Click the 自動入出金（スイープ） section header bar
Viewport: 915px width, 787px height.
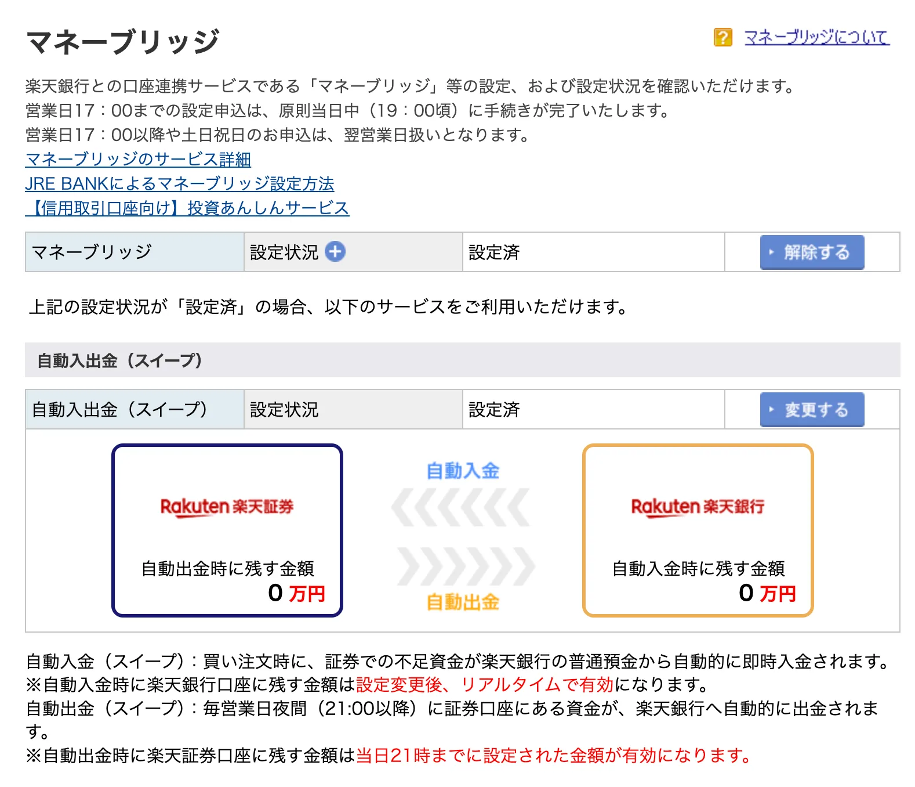point(463,360)
